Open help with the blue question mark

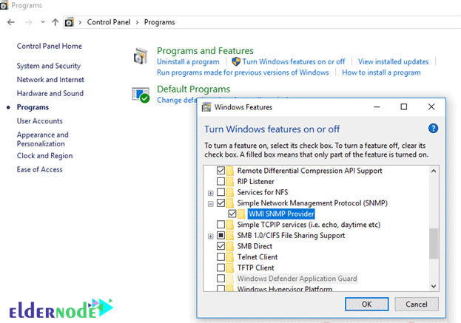tap(433, 129)
